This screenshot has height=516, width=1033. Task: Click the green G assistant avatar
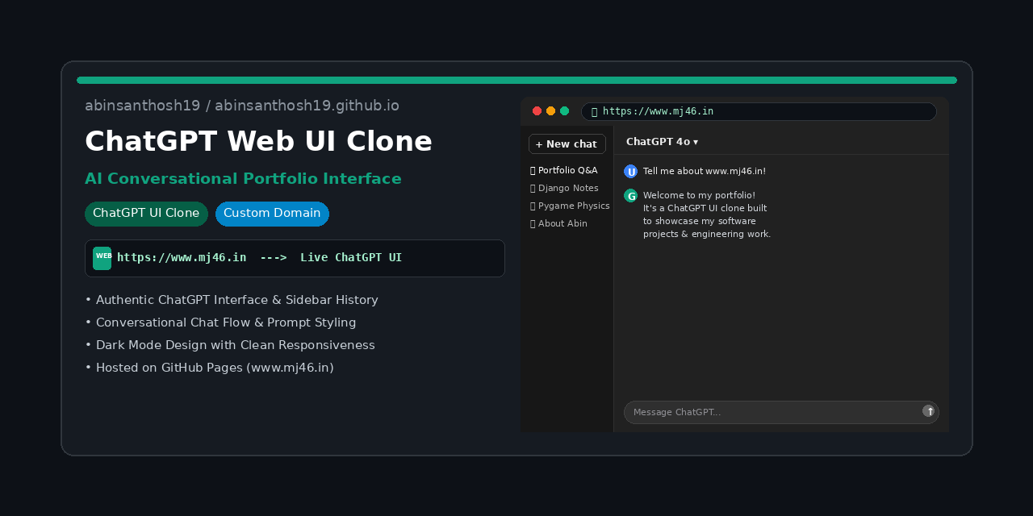630,195
